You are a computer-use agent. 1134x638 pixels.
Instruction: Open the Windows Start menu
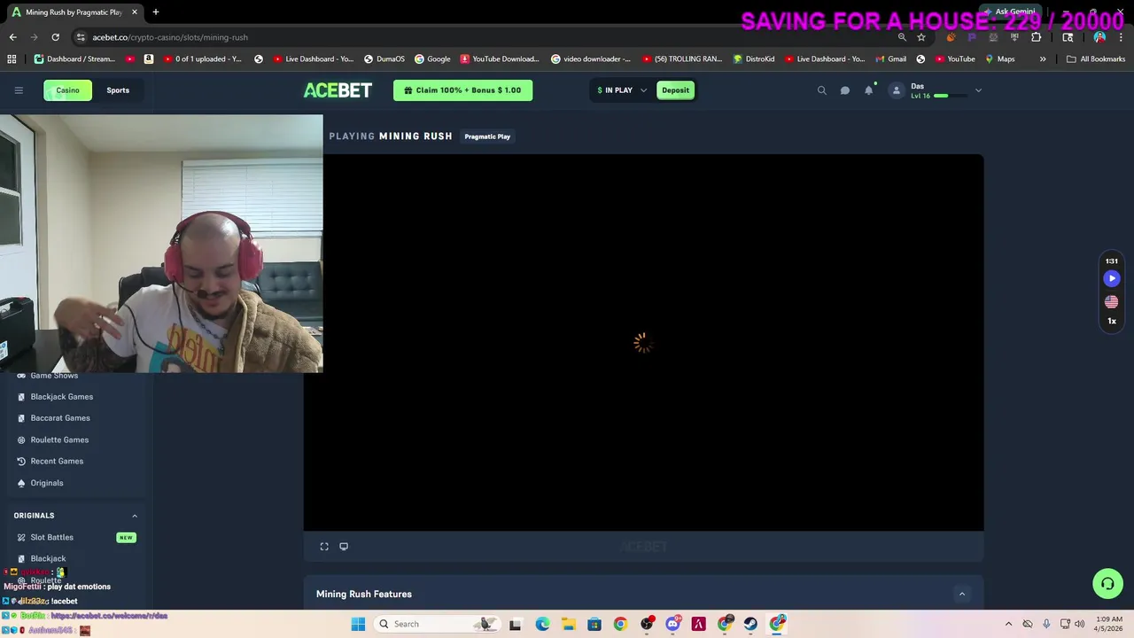(x=358, y=624)
